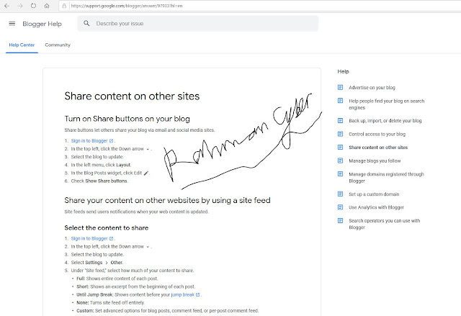
Task: Open Use Analytics with Blogger article
Action: pos(376,207)
